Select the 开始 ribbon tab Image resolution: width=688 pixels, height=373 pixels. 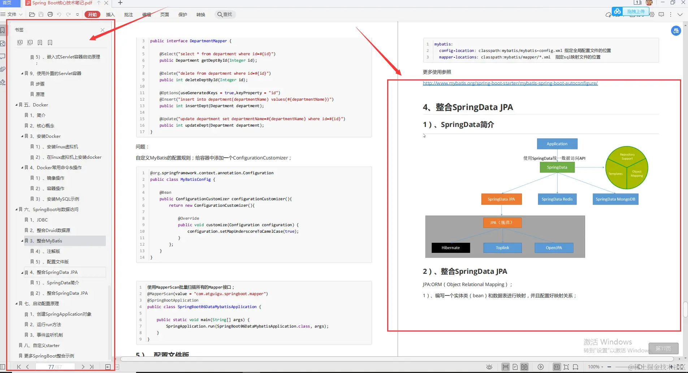(92, 14)
